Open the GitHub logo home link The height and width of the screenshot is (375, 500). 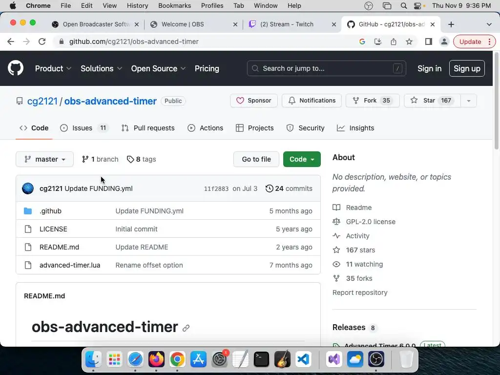click(15, 68)
